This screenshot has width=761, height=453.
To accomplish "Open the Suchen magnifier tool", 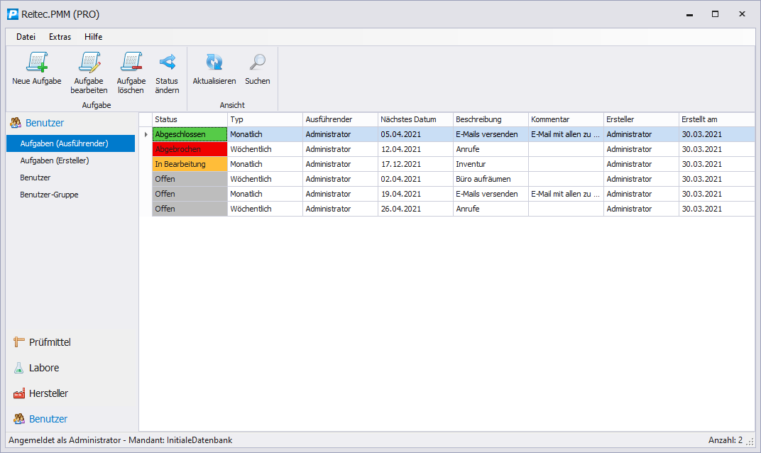I will (x=257, y=63).
